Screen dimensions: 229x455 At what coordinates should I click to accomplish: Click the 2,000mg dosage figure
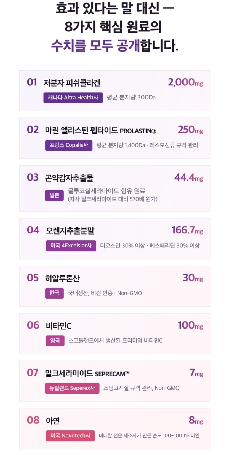click(185, 82)
